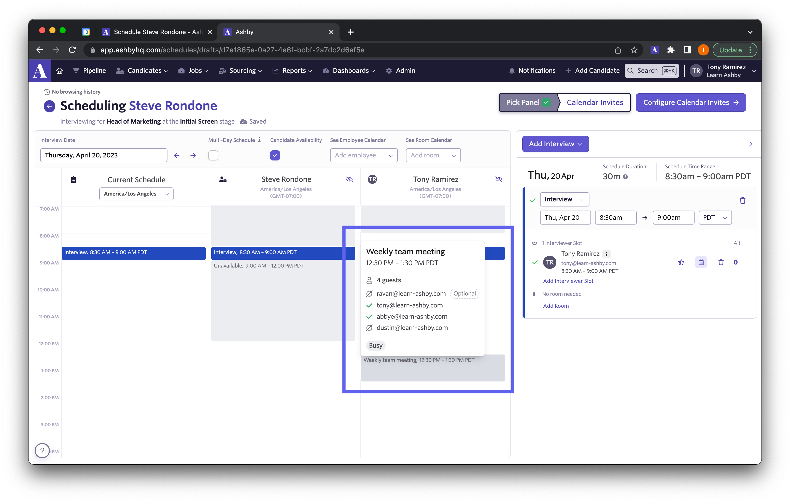Hide Steve Rondone's calendar column
The width and height of the screenshot is (790, 502).
349,179
